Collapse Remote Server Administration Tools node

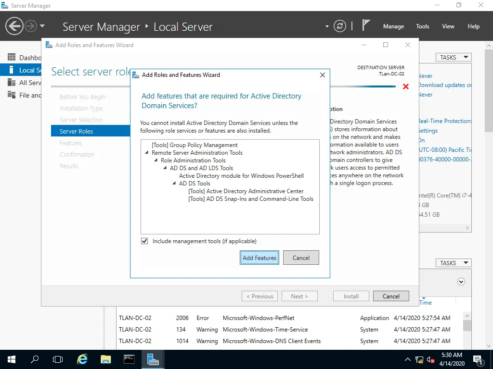147,153
